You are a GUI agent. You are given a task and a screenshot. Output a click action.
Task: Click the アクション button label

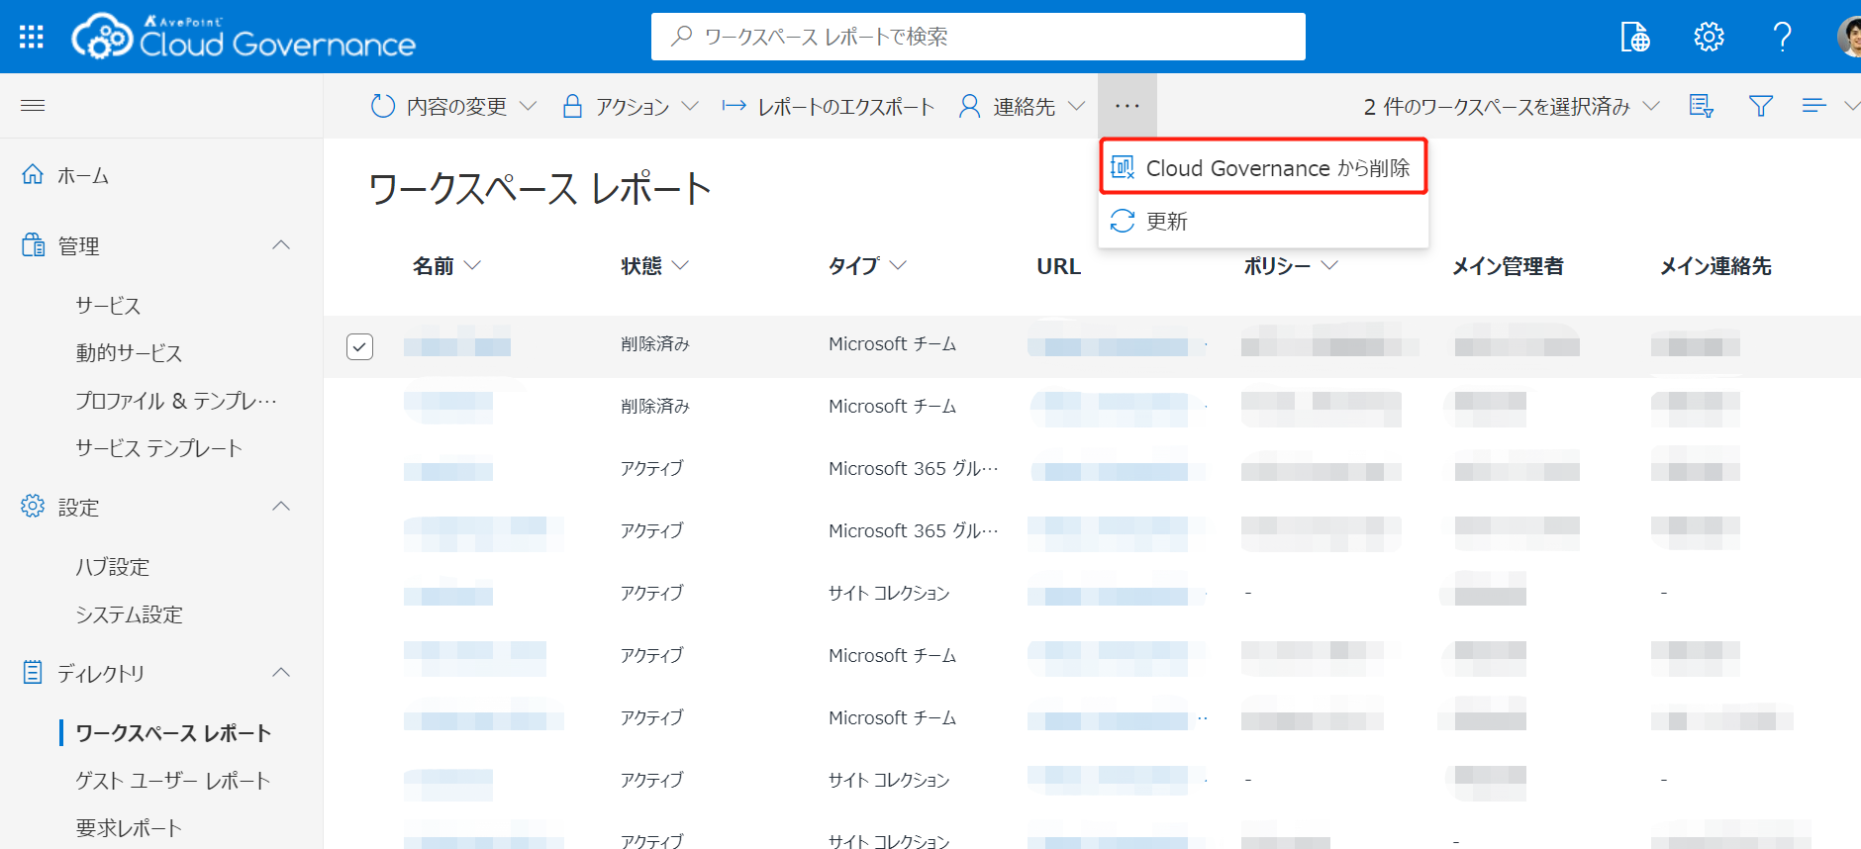coord(633,106)
